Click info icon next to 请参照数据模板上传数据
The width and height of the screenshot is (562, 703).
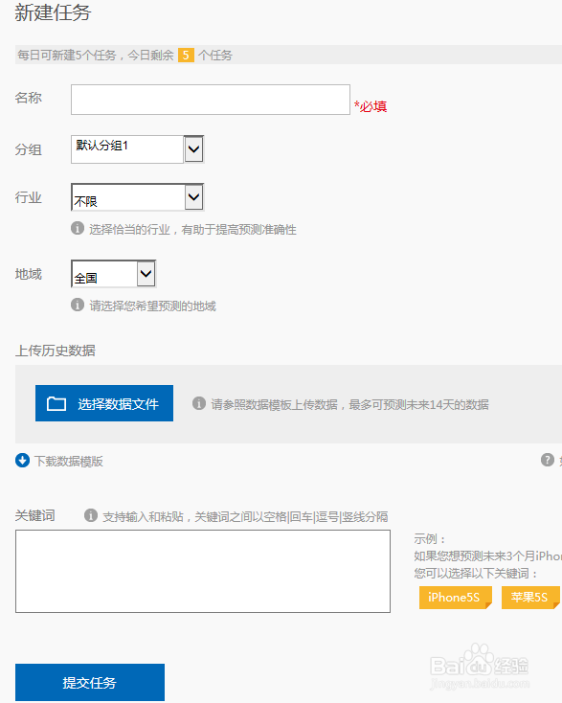[199, 403]
